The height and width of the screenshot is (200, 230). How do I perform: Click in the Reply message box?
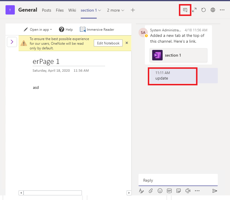(x=178, y=180)
